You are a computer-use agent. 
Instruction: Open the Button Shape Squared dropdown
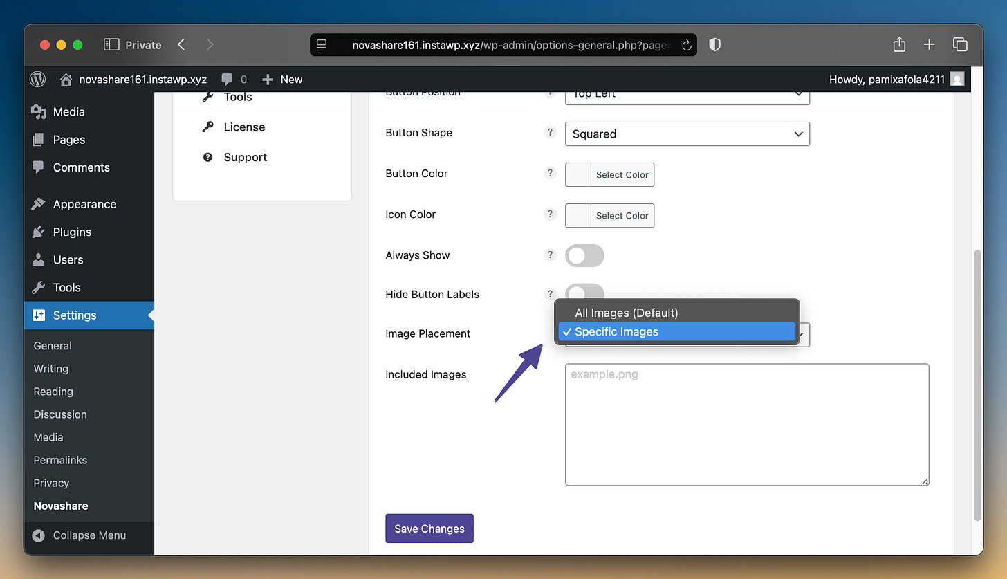tap(687, 134)
